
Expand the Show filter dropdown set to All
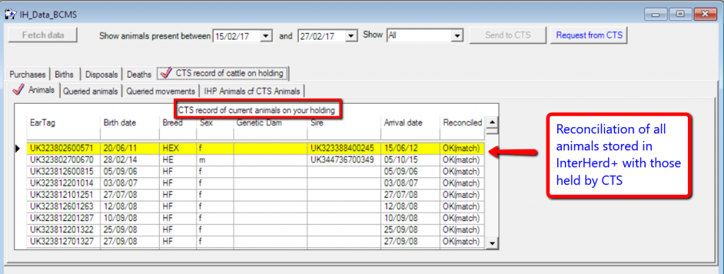pos(457,35)
